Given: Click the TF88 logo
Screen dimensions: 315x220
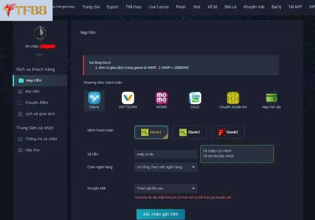Looking at the screenshot, I should 26,10.
